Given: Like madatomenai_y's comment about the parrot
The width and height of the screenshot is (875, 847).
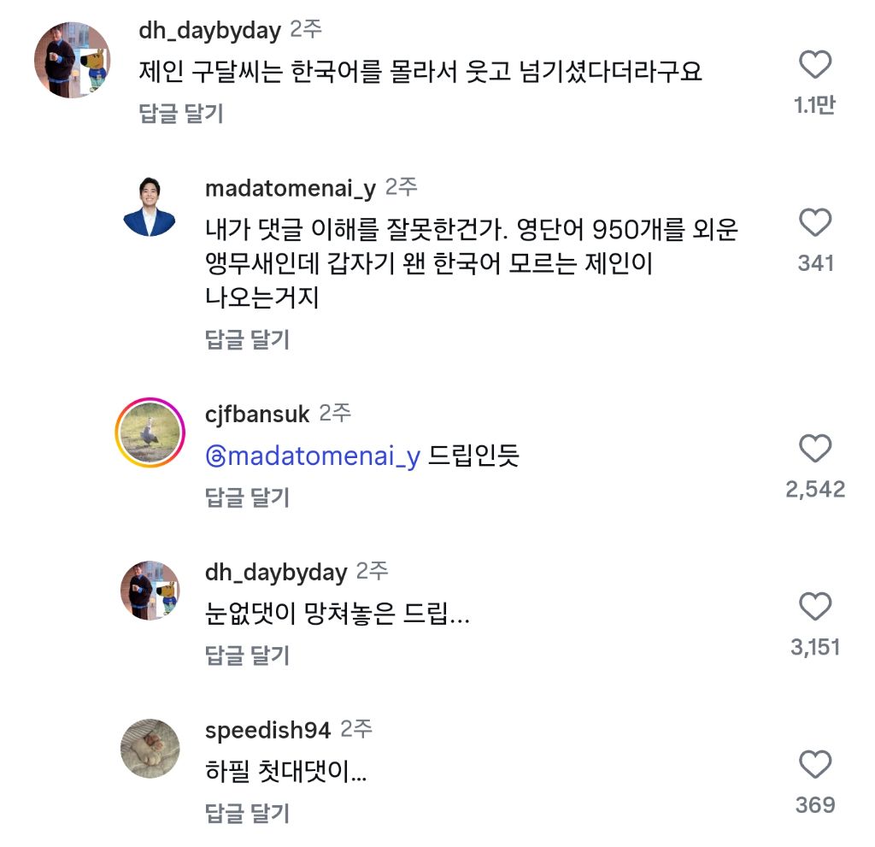Looking at the screenshot, I should coord(814,223).
